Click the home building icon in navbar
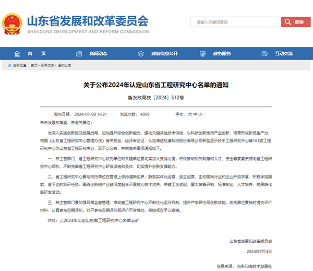Viewport: 313px width, 271px height. [18, 54]
